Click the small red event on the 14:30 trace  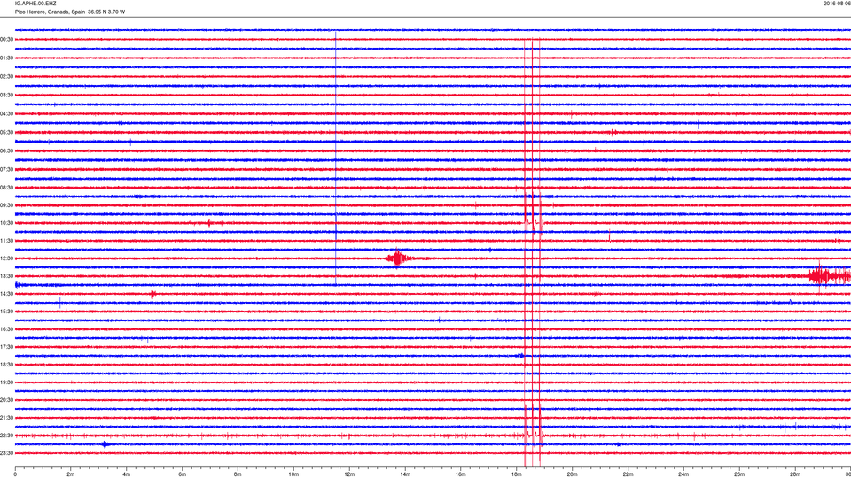[x=153, y=294]
